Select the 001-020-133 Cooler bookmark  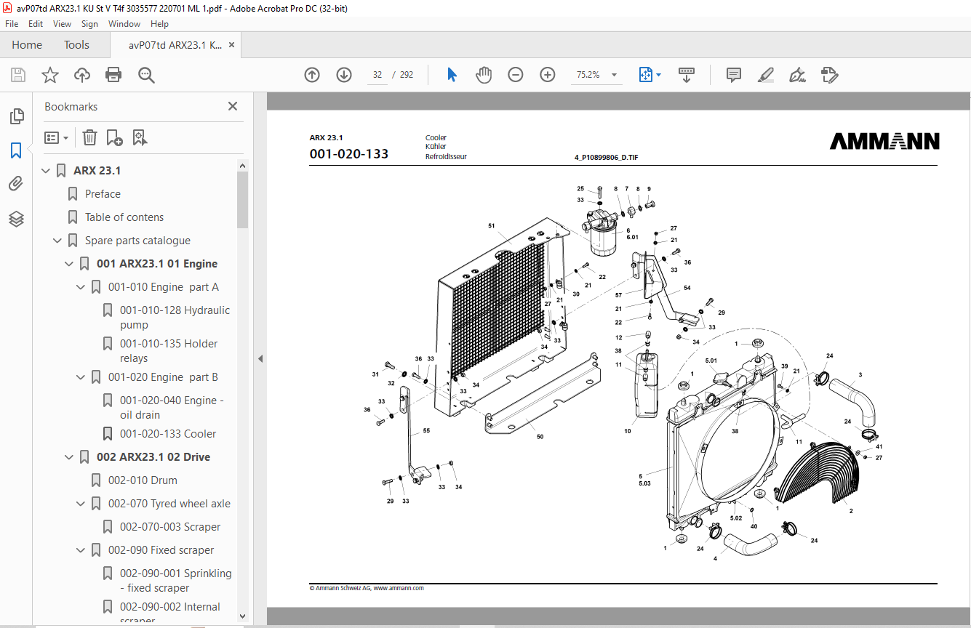tap(168, 434)
